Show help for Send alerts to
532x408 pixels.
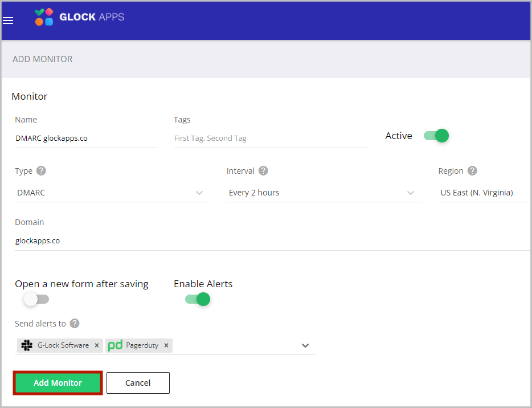click(x=75, y=324)
